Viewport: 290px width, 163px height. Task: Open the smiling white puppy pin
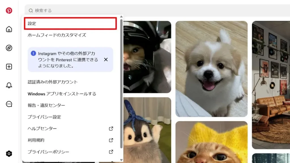(211, 69)
